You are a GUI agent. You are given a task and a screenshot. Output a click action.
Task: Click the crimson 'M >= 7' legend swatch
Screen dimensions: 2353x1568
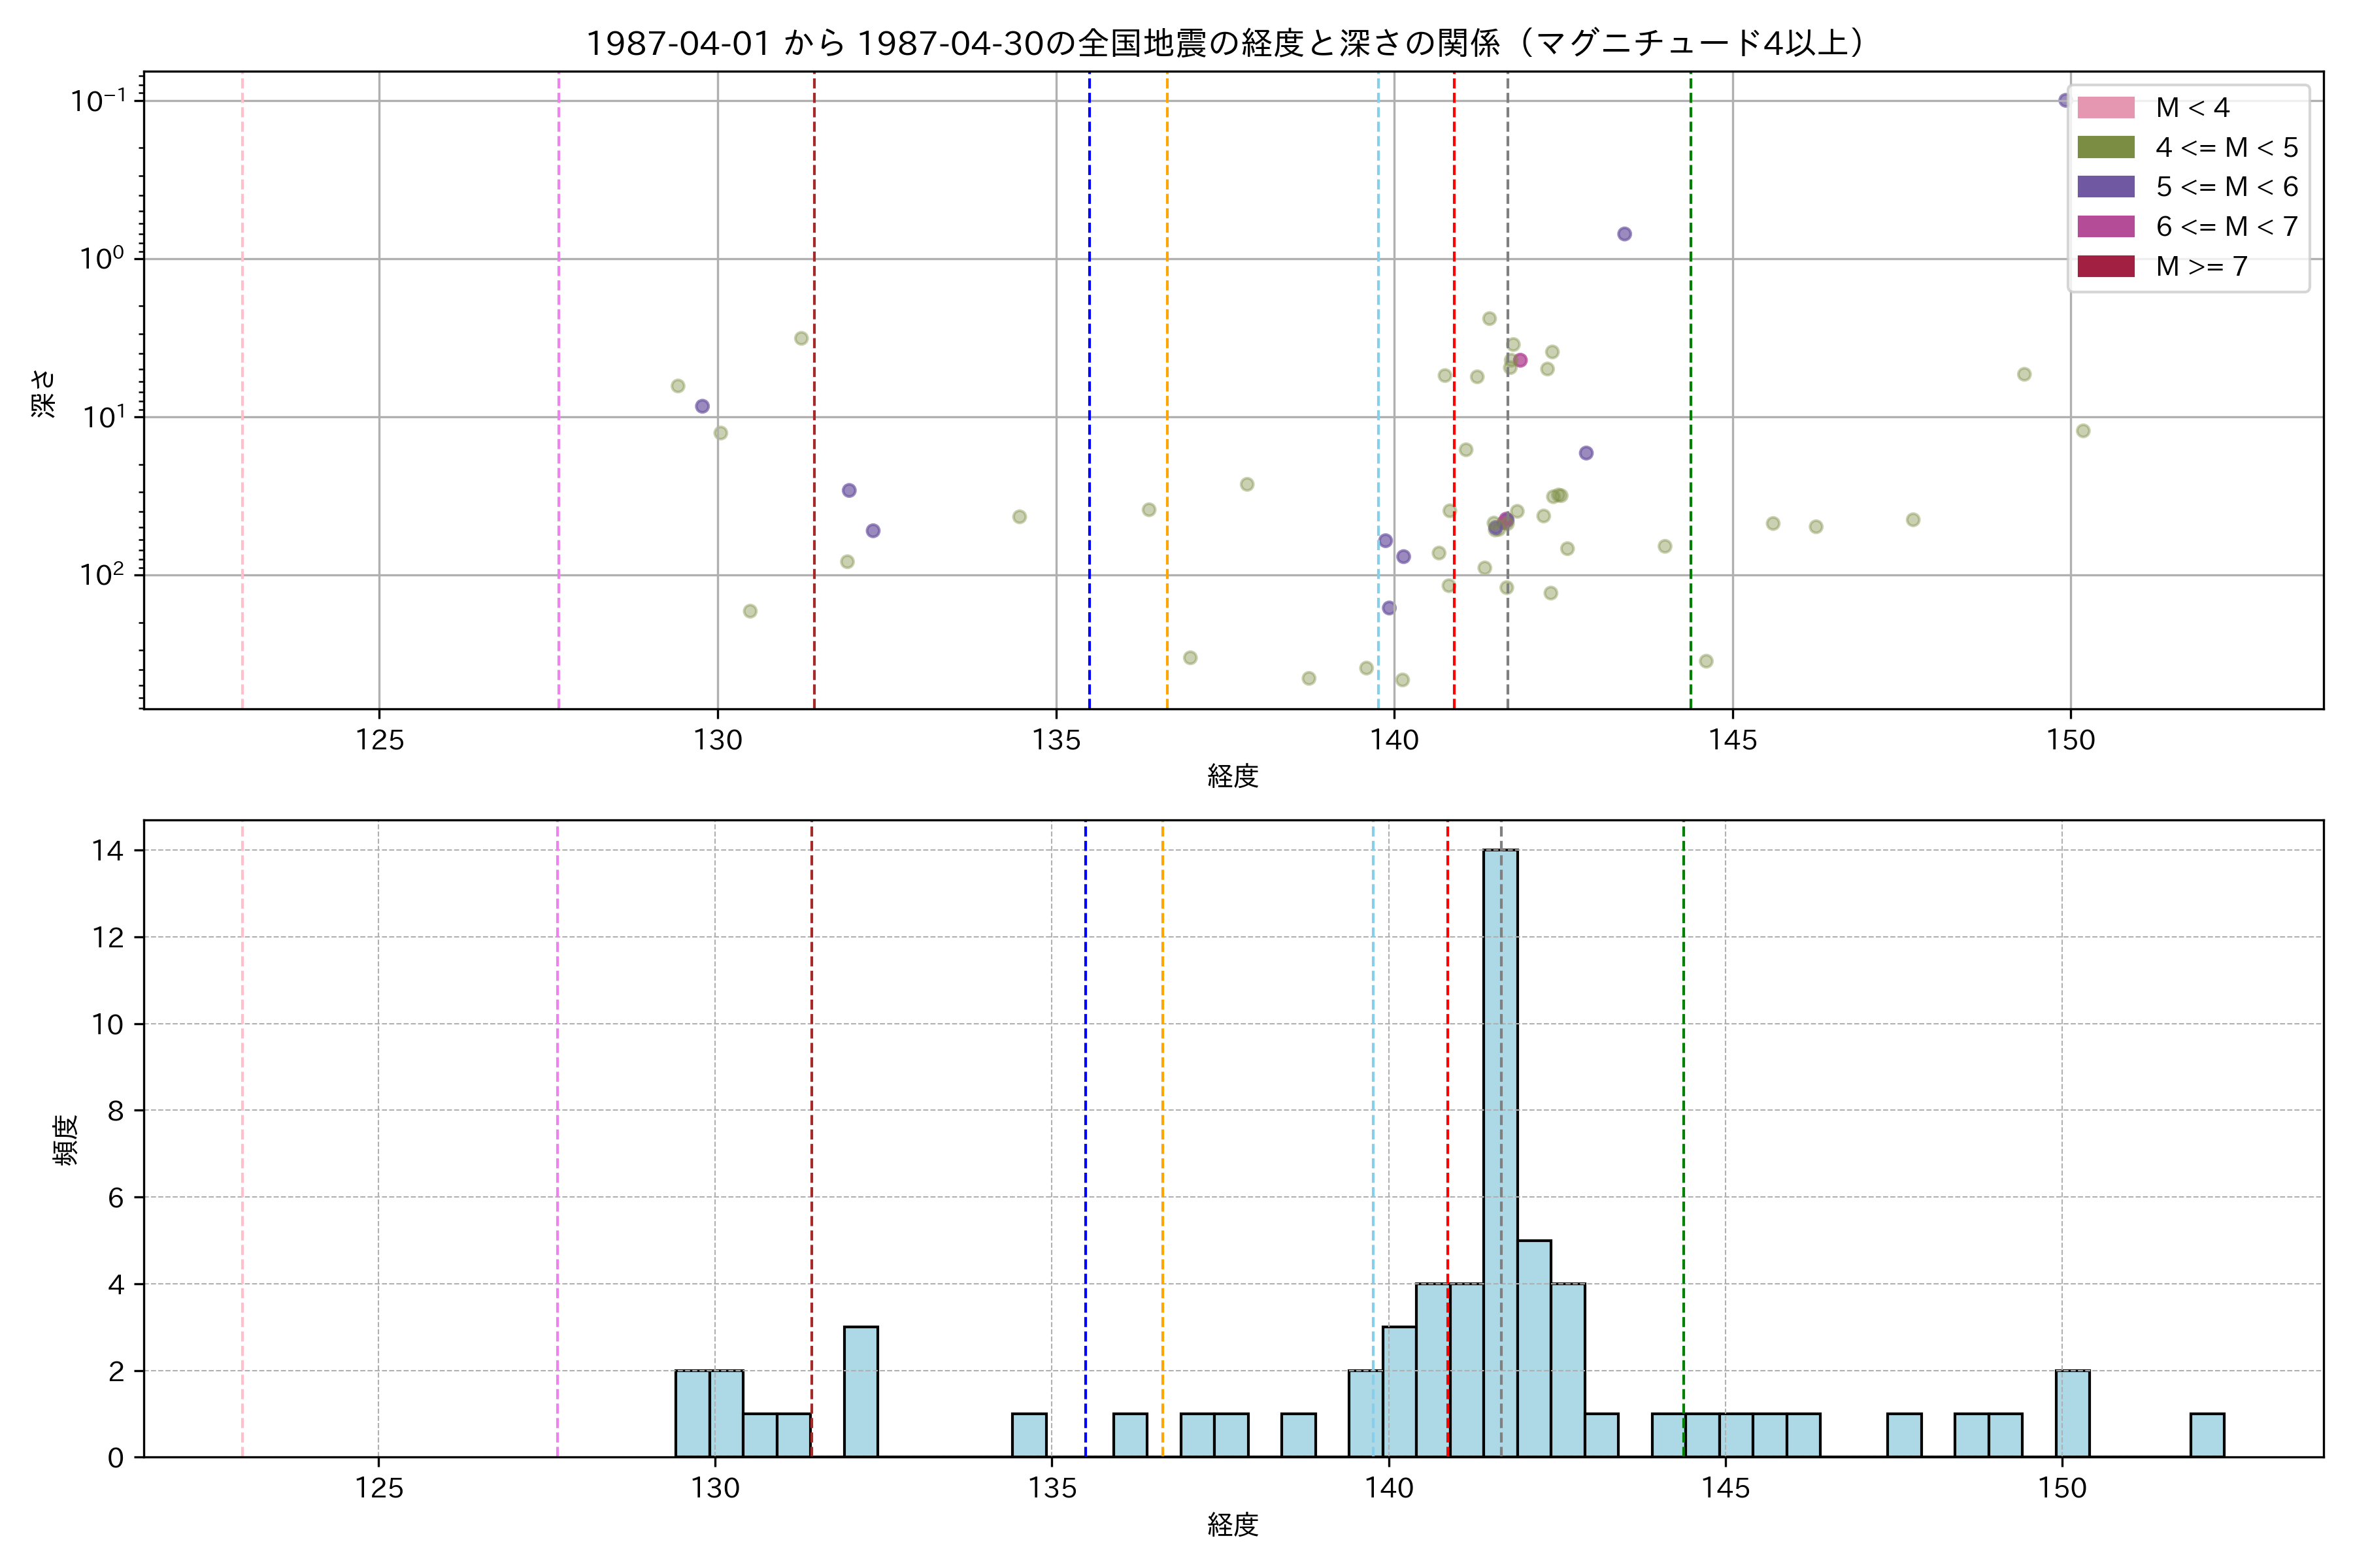coord(2105,266)
